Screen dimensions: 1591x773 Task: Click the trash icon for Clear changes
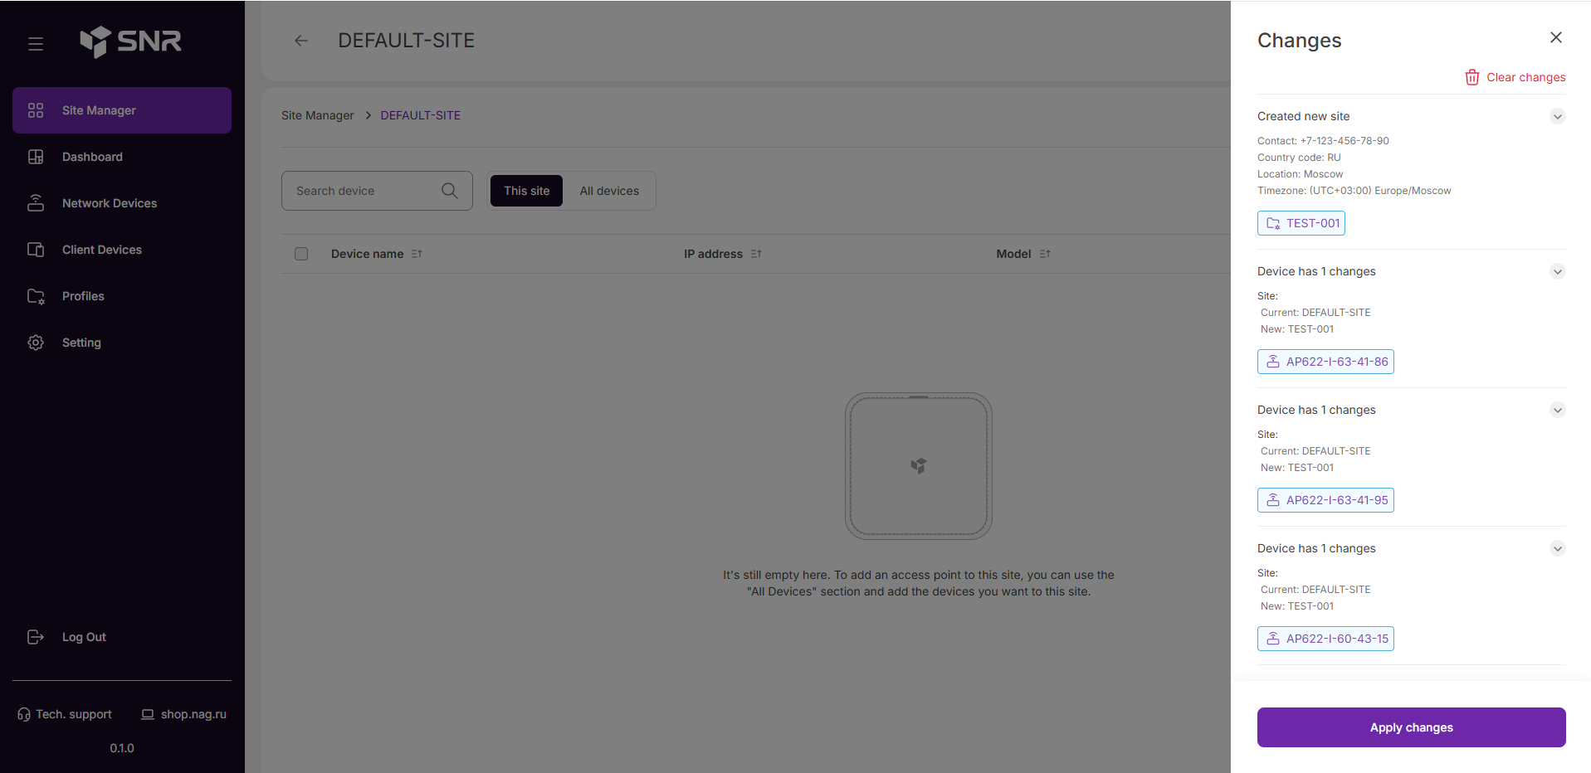tap(1471, 77)
